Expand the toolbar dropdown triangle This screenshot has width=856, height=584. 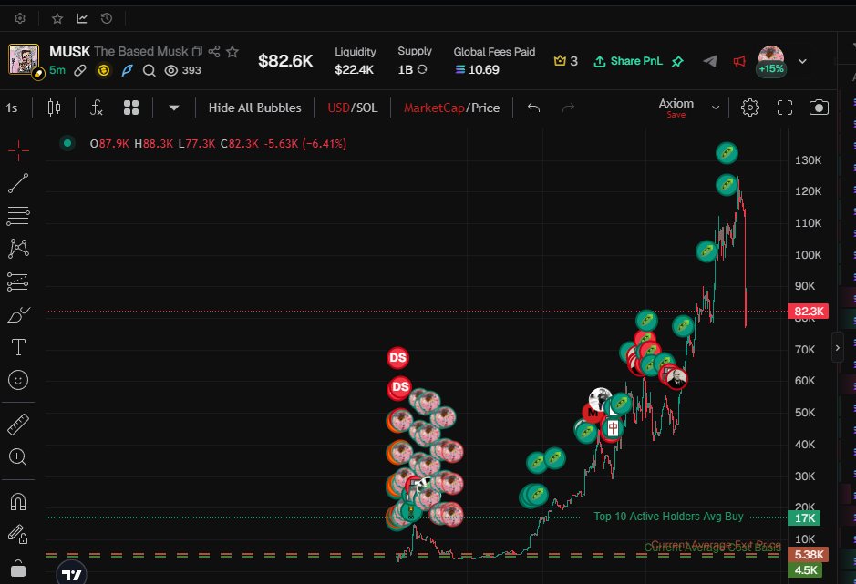(x=173, y=108)
